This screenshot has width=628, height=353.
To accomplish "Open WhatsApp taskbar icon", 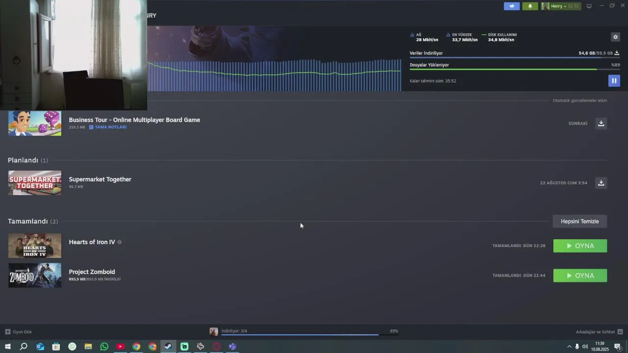I will 104,347.
